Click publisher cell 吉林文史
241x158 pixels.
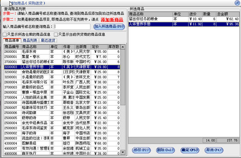(83, 77)
